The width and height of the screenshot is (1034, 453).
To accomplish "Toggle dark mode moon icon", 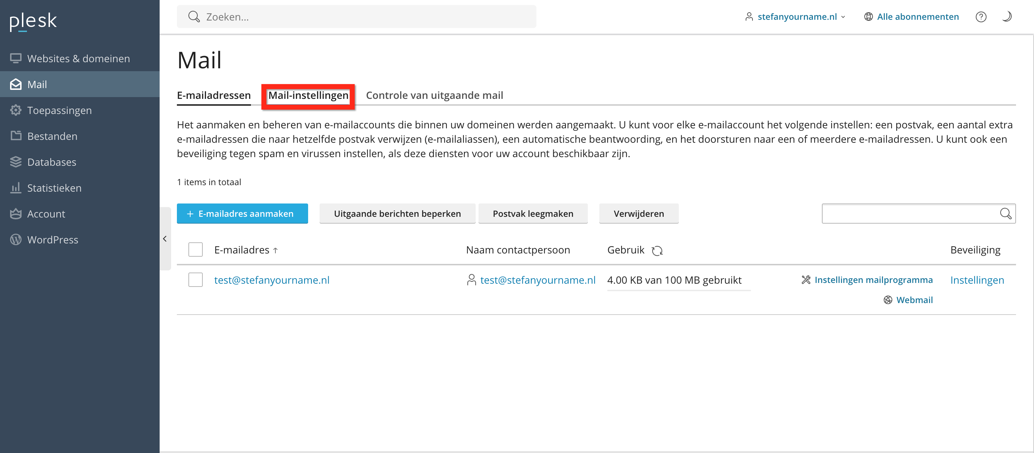I will [1007, 17].
